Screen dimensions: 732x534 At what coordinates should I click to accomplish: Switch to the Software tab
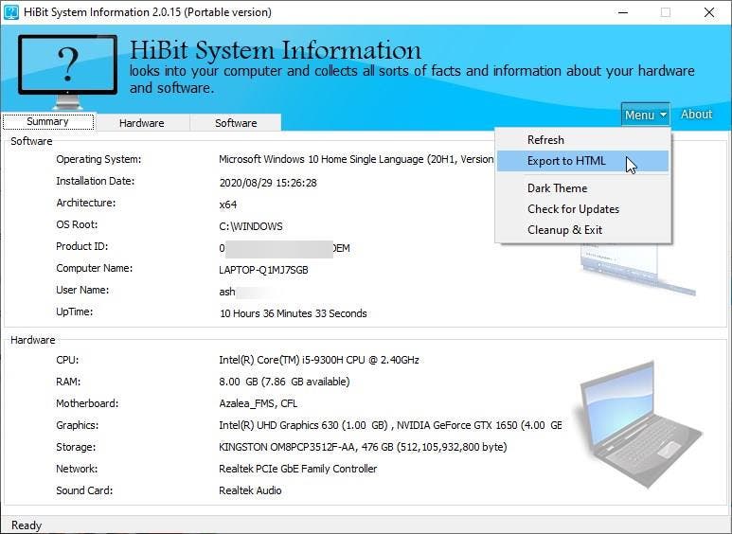(236, 123)
